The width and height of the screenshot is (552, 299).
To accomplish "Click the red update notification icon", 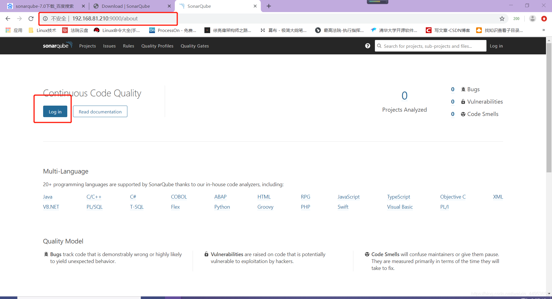I will [544, 19].
